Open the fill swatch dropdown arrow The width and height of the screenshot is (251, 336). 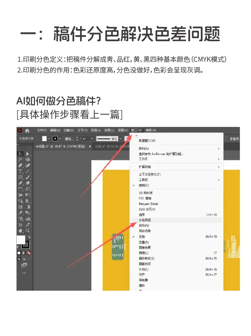click(x=49, y=139)
